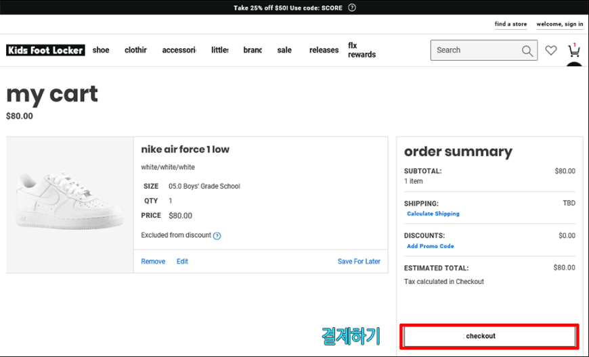Screen dimensions: 589x357
Task: Go to Kids Foot Locker home logo
Action: pyautogui.click(x=45, y=50)
